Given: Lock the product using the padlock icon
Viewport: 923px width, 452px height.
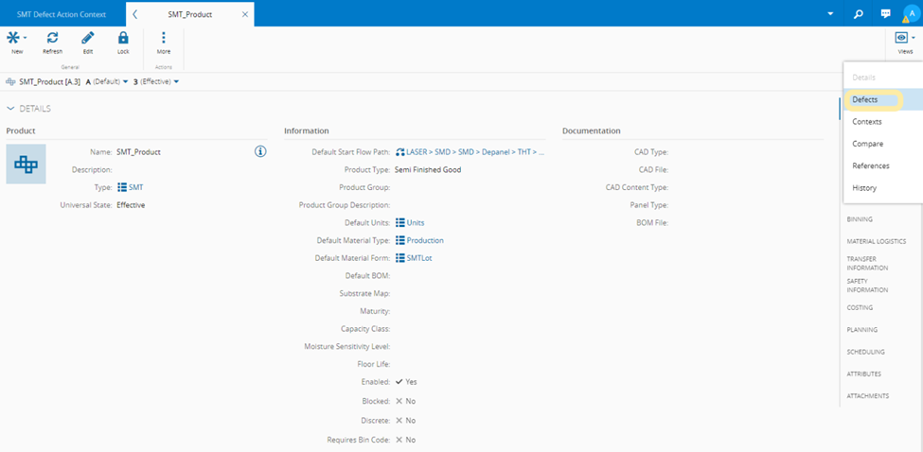Looking at the screenshot, I should (123, 39).
